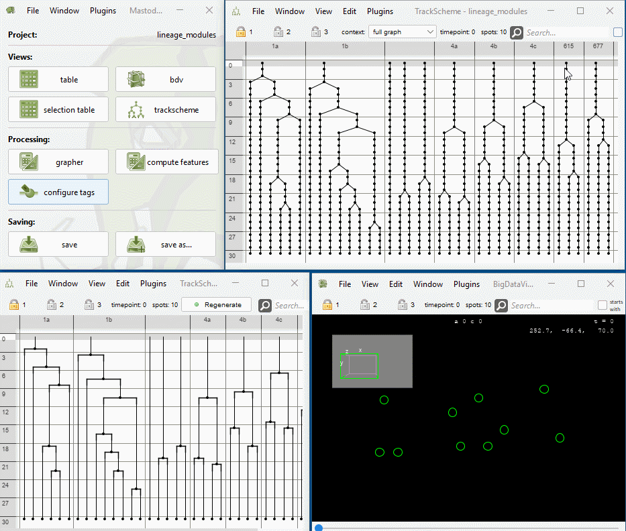Select column header 4a in top TrackScheme
This screenshot has height=531, width=626.
pyautogui.click(x=454, y=46)
